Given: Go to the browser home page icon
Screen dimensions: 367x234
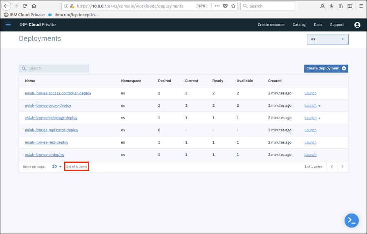Looking at the screenshot, I should pyautogui.click(x=34, y=6).
